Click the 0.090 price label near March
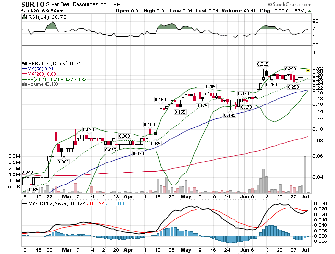Viewport: 335px width, 254px height. [x=89, y=129]
